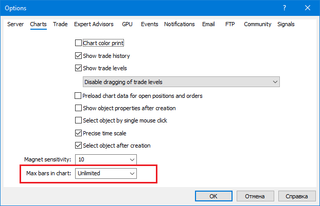Check Show object properties after creation
320x206 pixels.
(x=79, y=108)
